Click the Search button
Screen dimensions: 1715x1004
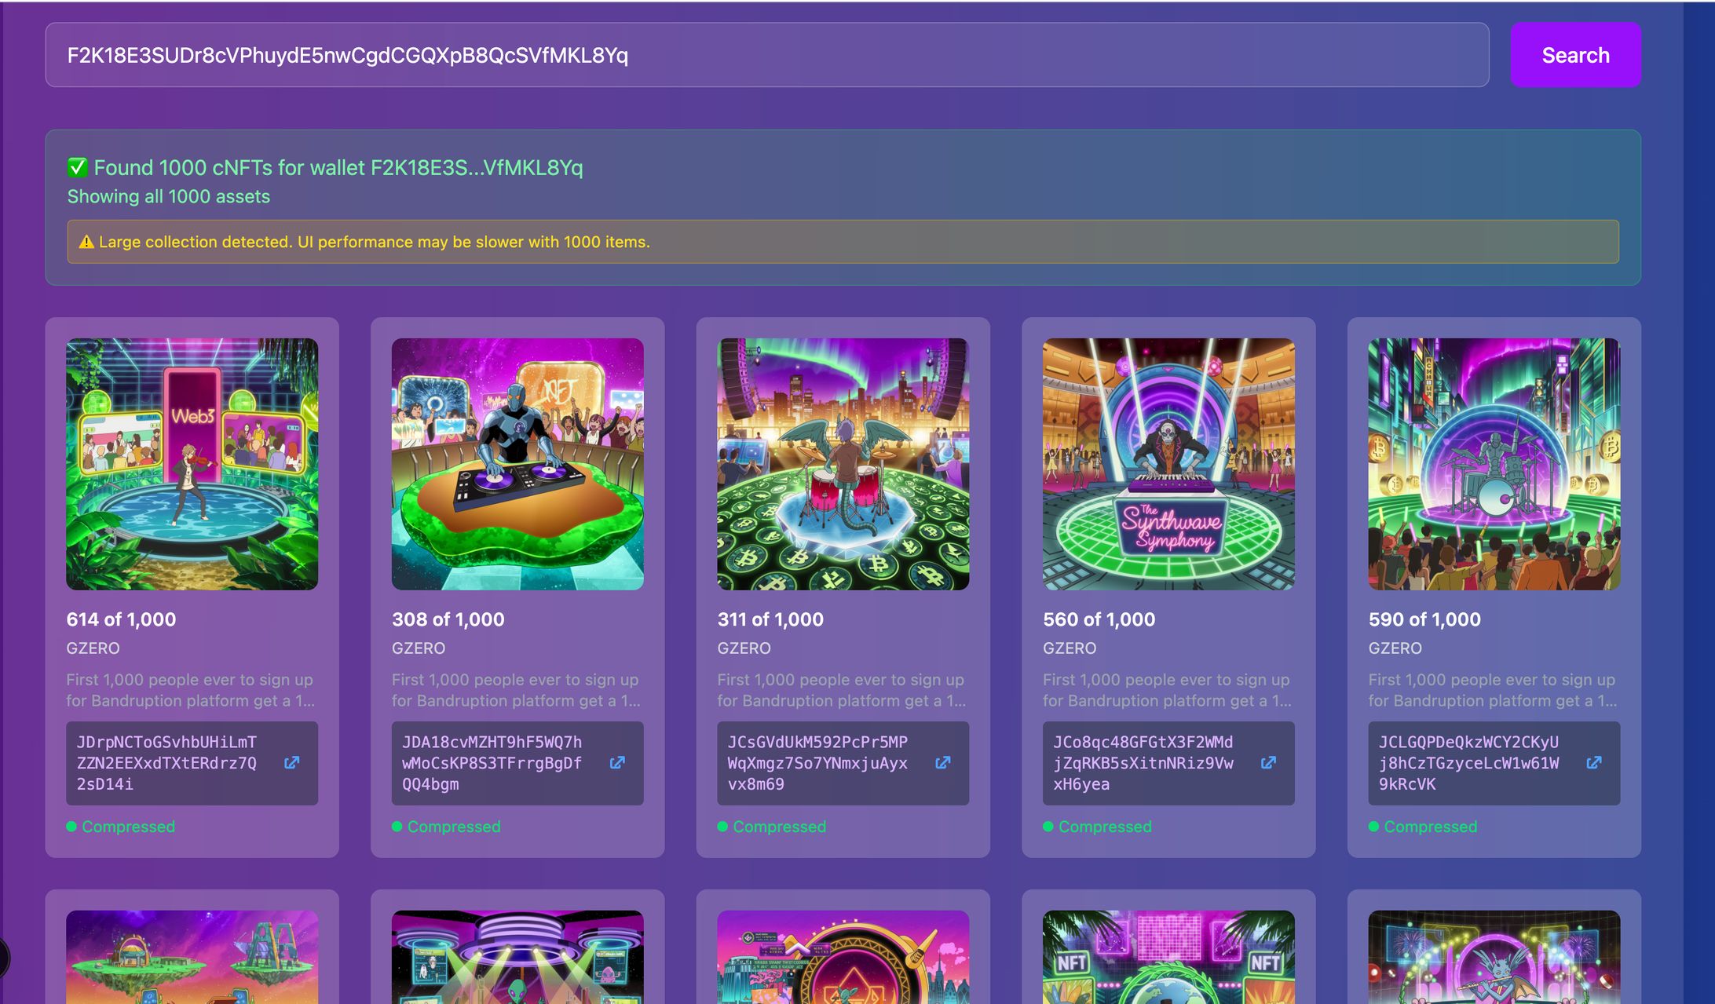tap(1575, 55)
